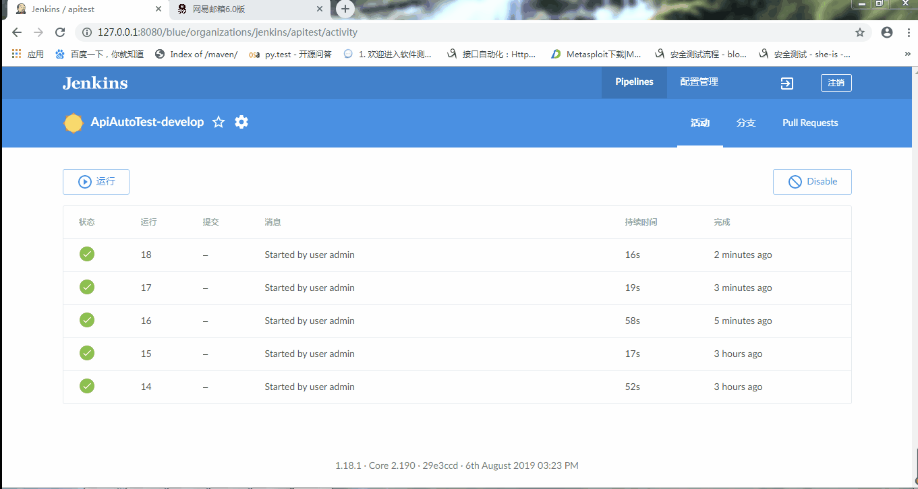This screenshot has width=918, height=489.
Task: Click the Jenkins logo link
Action: click(x=95, y=83)
